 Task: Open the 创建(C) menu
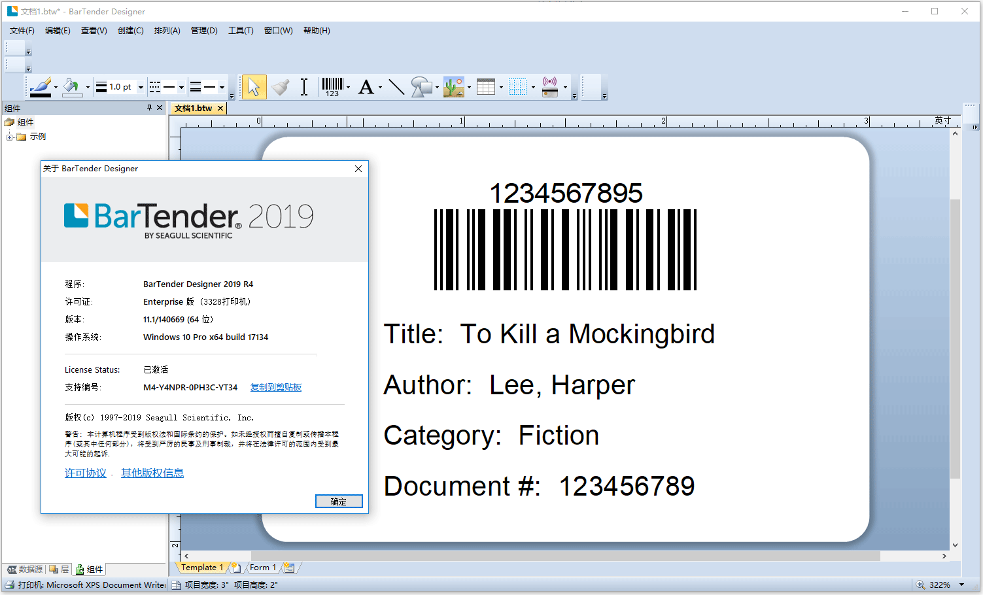(x=131, y=31)
